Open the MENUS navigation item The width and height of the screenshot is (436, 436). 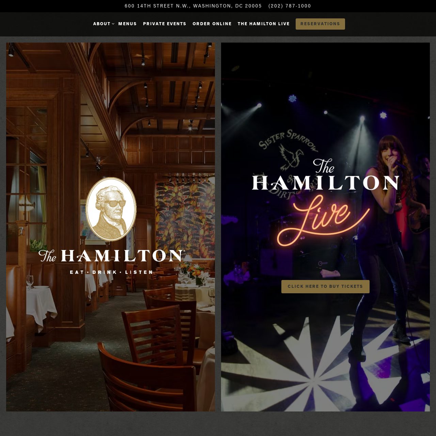(127, 23)
